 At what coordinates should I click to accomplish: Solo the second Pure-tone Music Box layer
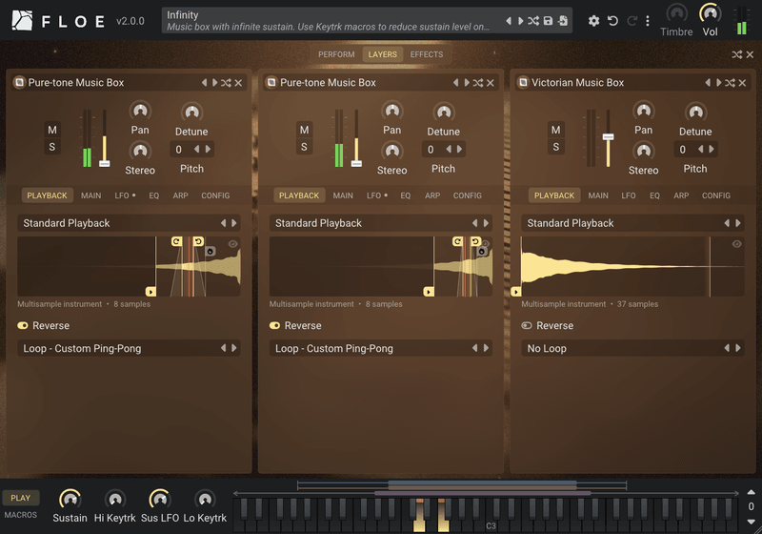(304, 147)
